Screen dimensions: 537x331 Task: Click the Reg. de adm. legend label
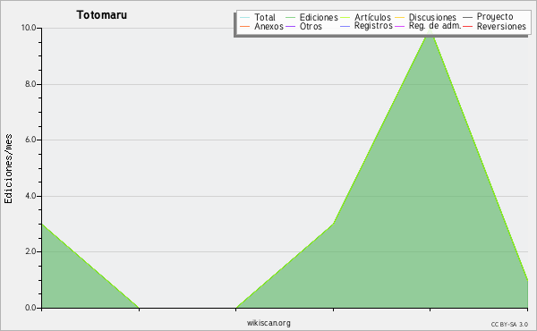tap(435, 26)
